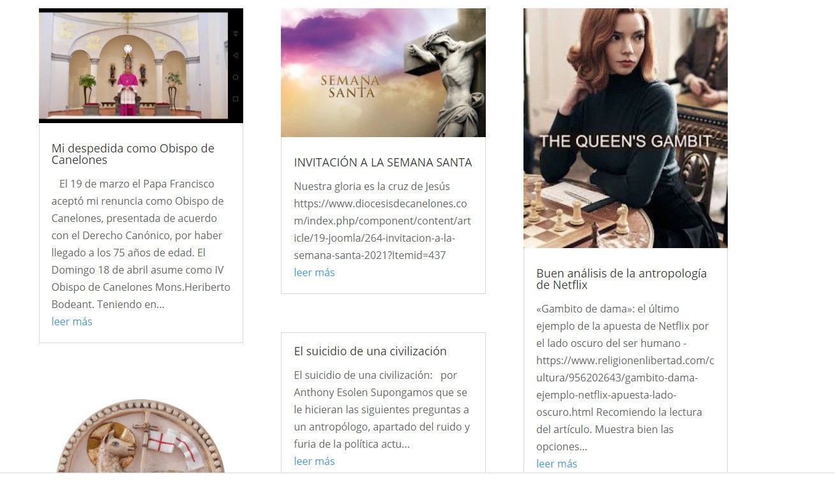Open the Semana Santa crucifix image
835x486 pixels.
point(383,73)
